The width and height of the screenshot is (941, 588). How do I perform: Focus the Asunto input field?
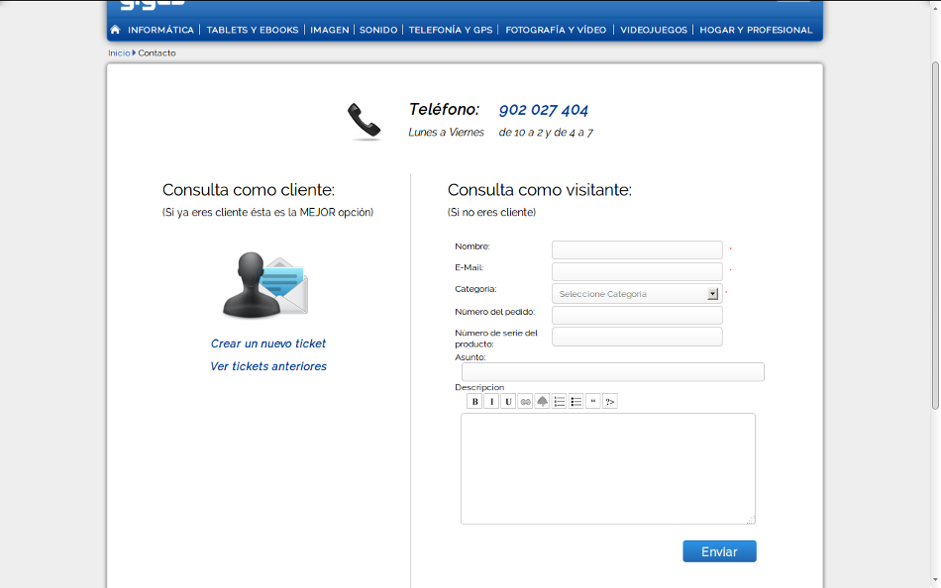point(613,371)
